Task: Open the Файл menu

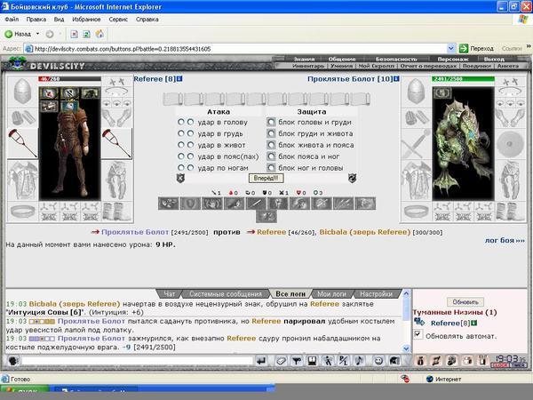Action: (x=12, y=20)
